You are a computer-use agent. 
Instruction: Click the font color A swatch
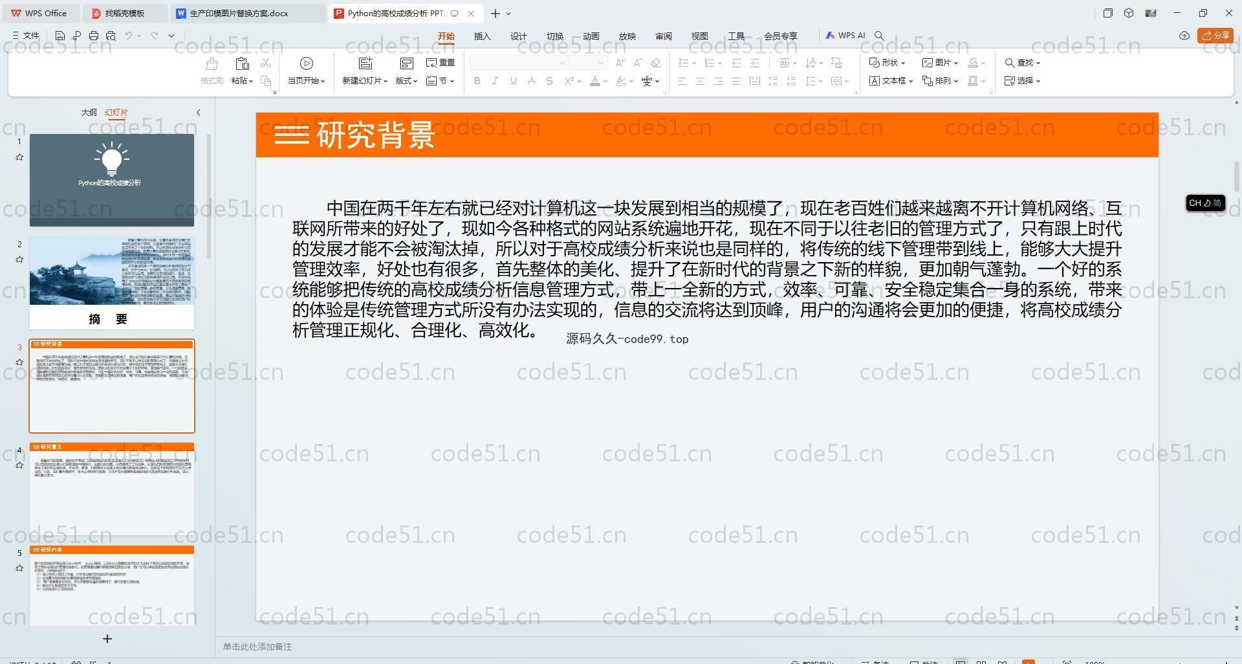coord(595,81)
